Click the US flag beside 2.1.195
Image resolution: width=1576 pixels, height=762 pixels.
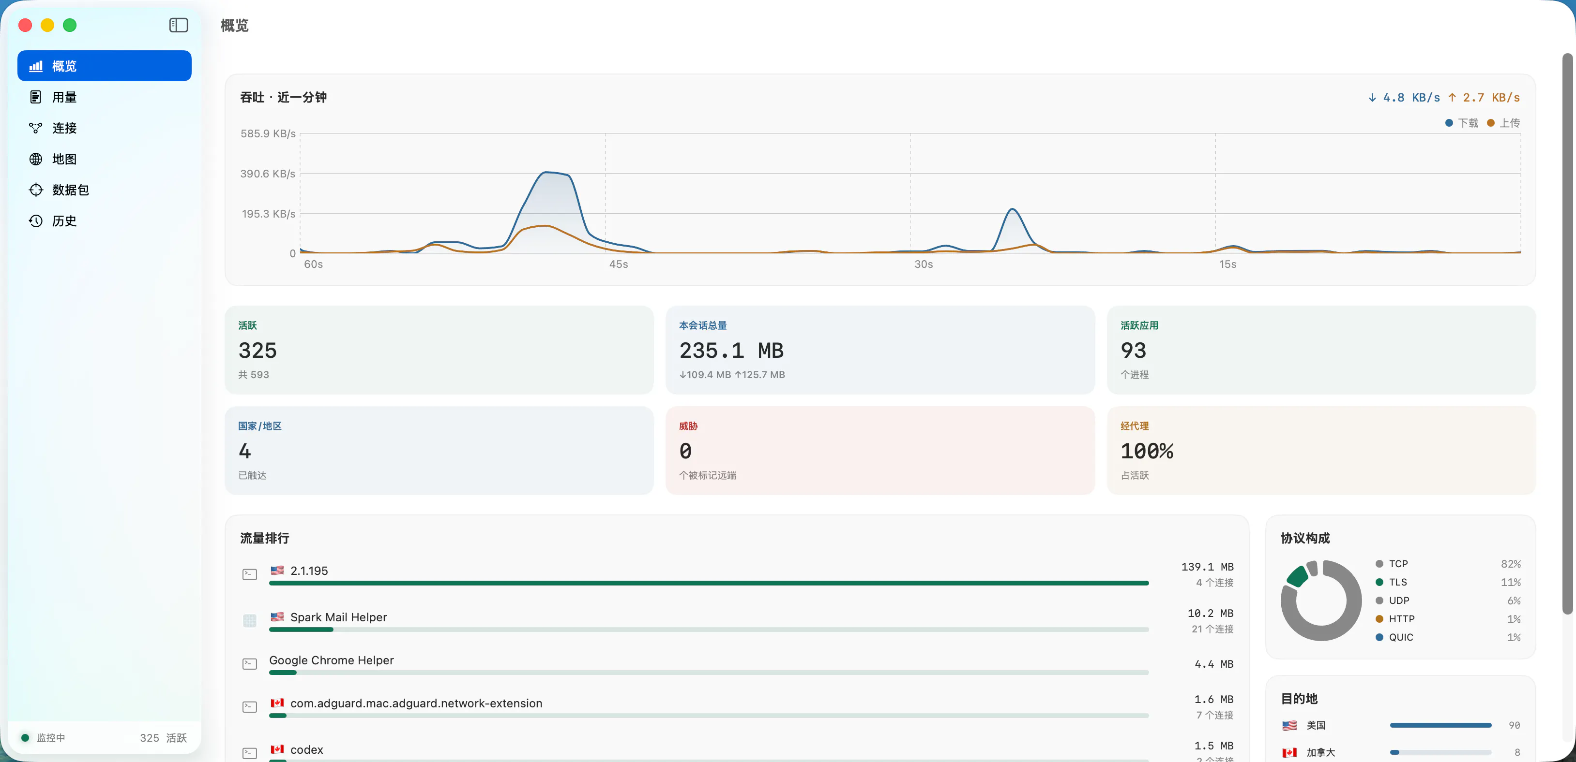tap(277, 570)
